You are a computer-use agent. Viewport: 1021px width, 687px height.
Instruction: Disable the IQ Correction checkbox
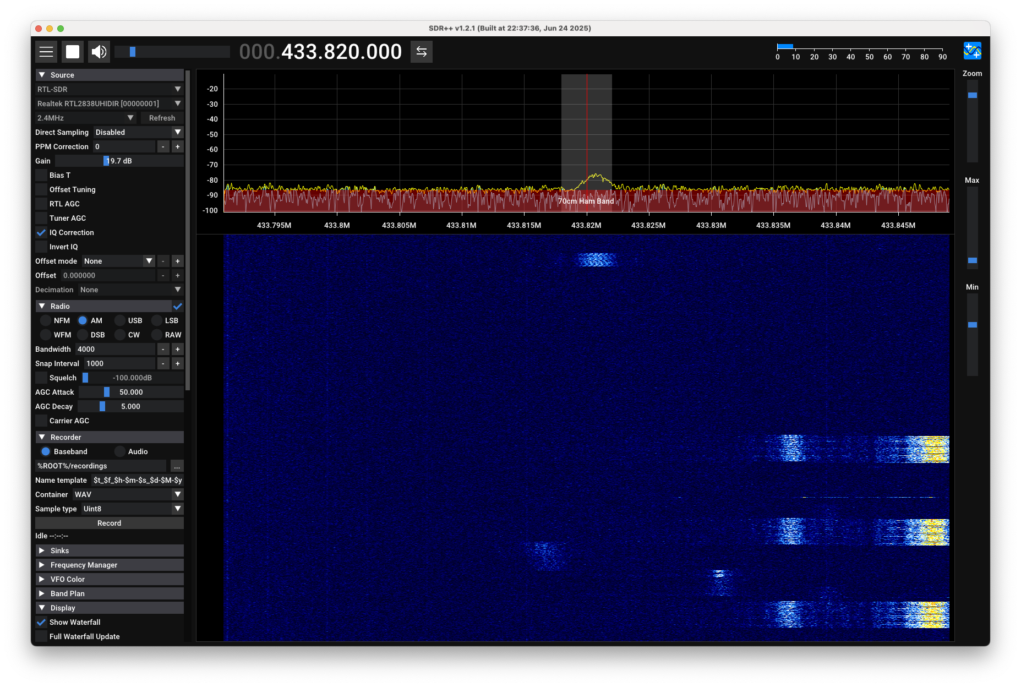coord(41,232)
